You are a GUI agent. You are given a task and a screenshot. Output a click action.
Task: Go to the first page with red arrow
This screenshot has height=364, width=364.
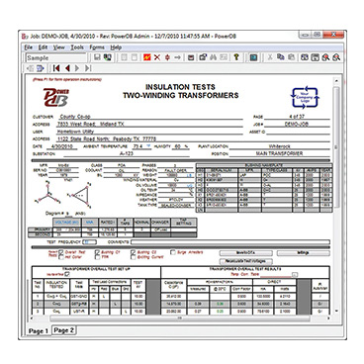tap(56, 68)
